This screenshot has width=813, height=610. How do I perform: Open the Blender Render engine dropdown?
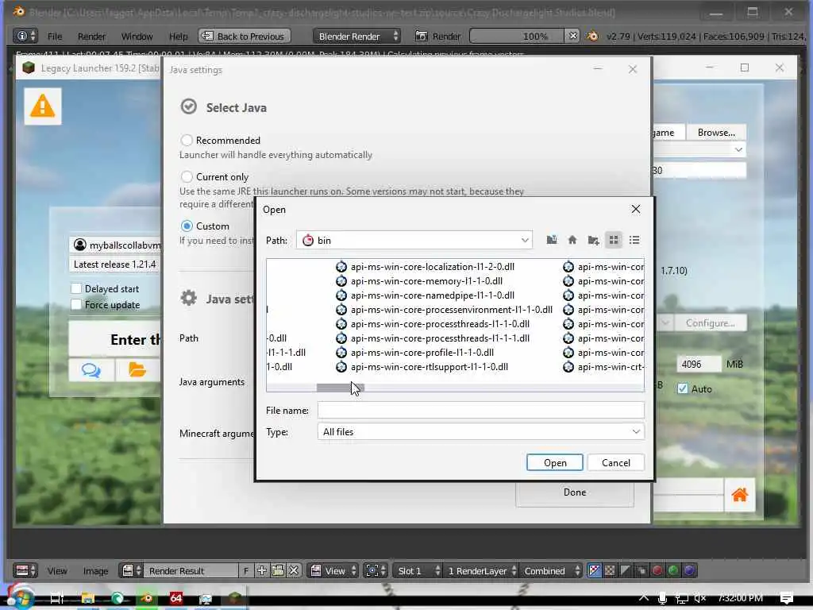coord(356,36)
